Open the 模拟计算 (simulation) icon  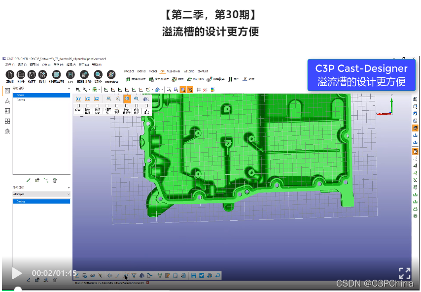84,74
